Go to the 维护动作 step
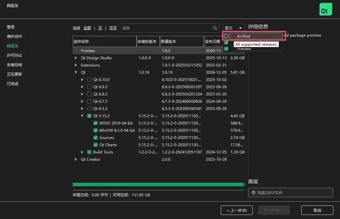Screen dimensions: 340x219 [x=14, y=37]
